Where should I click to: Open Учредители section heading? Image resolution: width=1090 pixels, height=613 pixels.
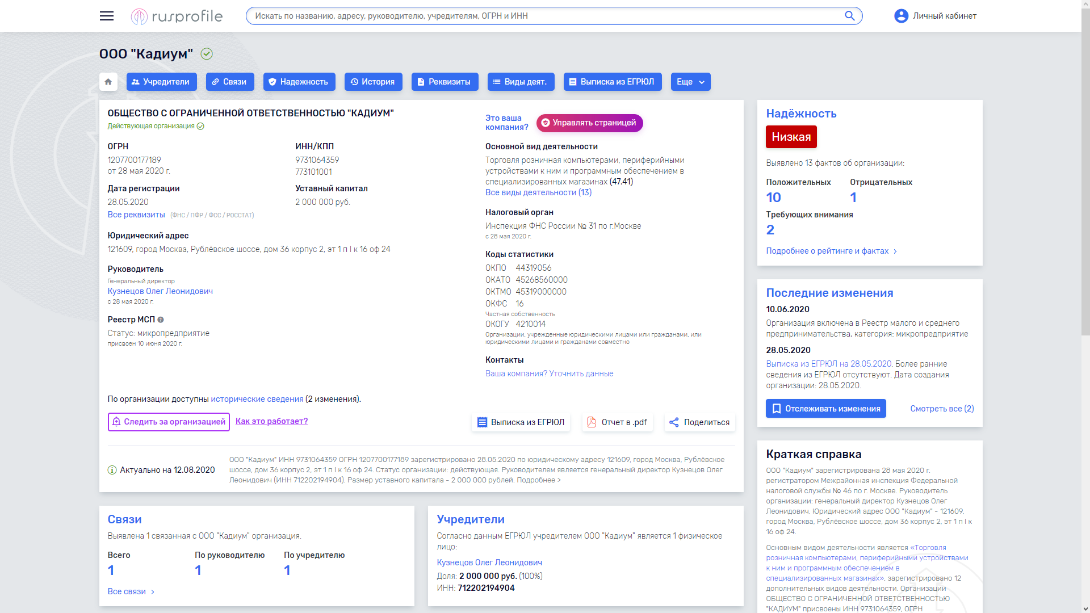tap(470, 519)
